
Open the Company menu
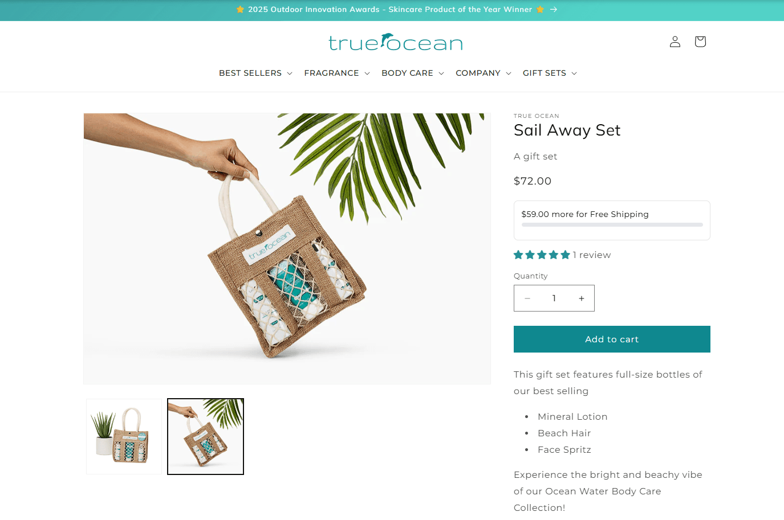coord(484,73)
